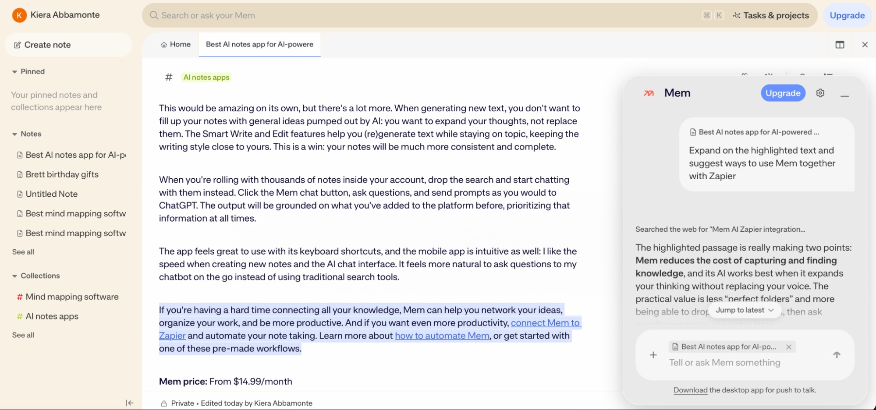Click the command key shortcut badge
The image size is (876, 410).
706,15
